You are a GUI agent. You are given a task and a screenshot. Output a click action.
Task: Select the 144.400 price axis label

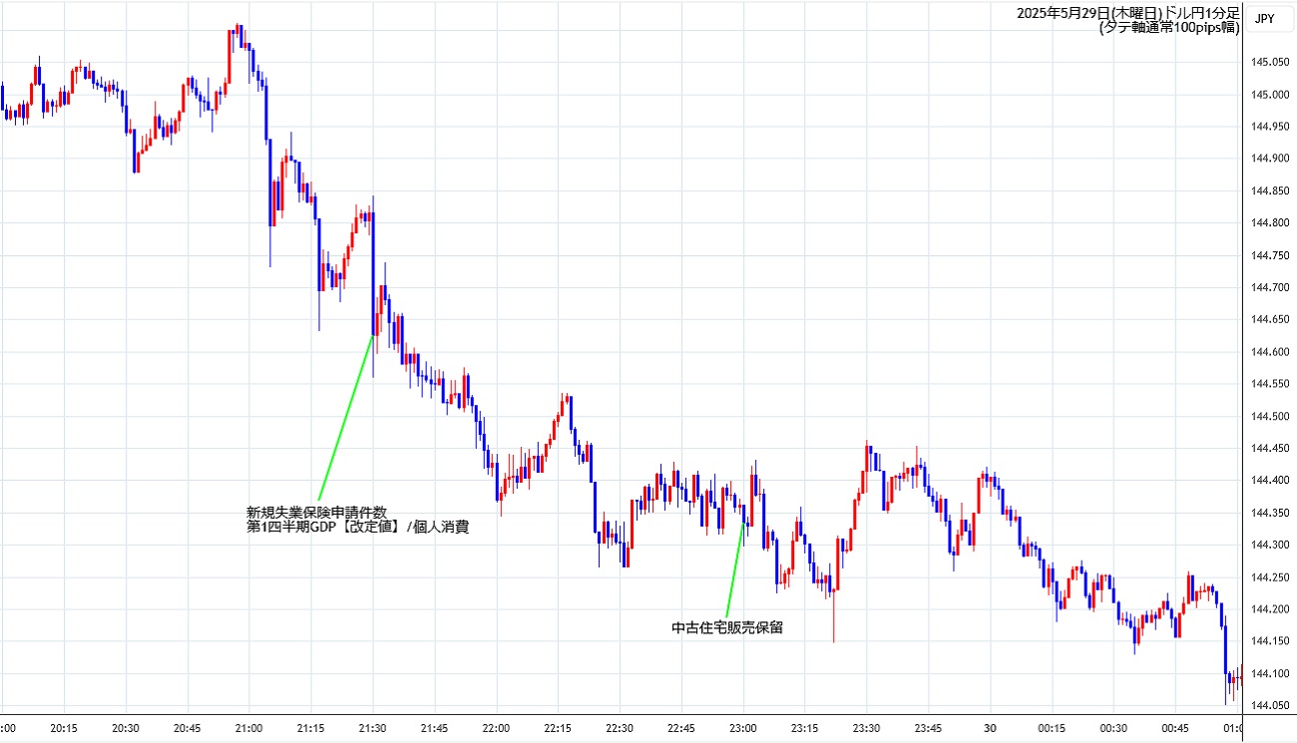click(1269, 481)
